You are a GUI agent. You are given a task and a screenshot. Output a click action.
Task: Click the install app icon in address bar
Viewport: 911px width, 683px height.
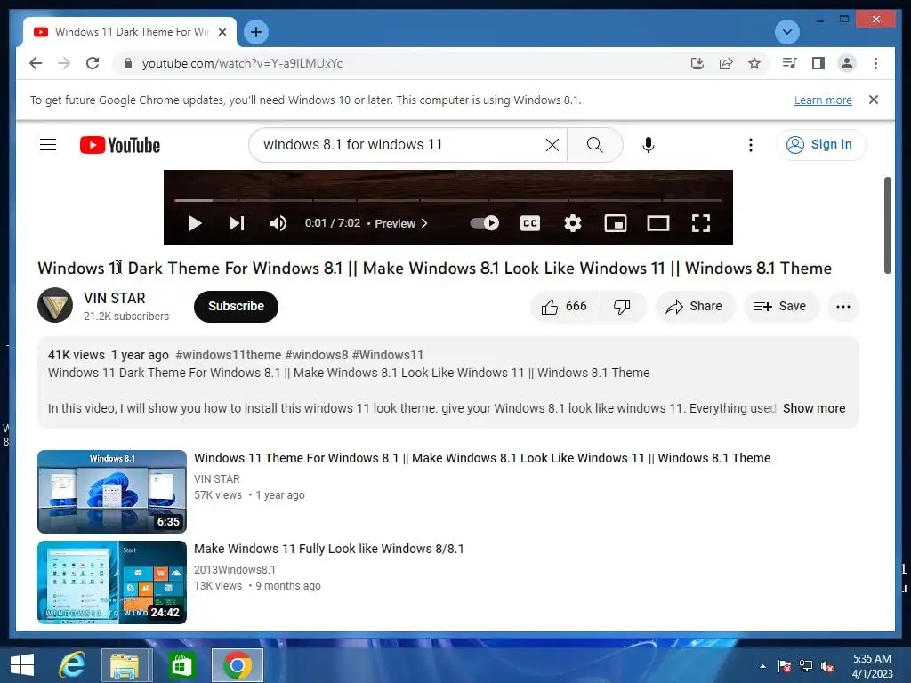697,63
